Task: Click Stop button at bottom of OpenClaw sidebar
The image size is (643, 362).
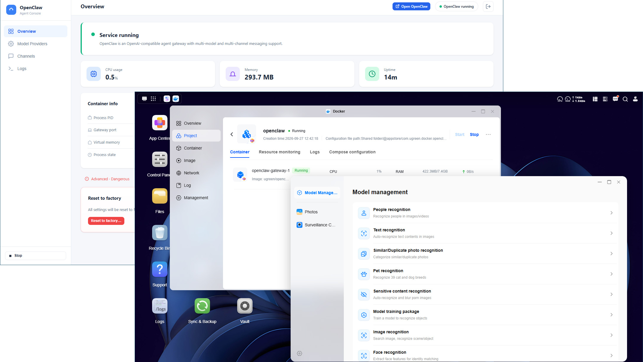Action: click(35, 256)
